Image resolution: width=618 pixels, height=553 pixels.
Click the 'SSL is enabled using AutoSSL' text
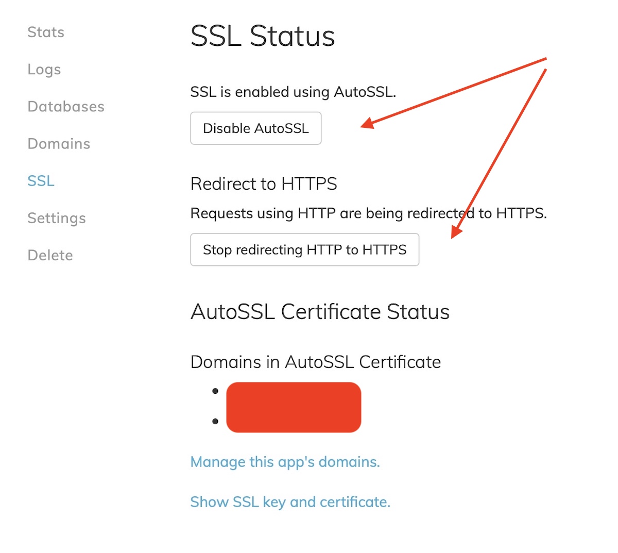293,92
